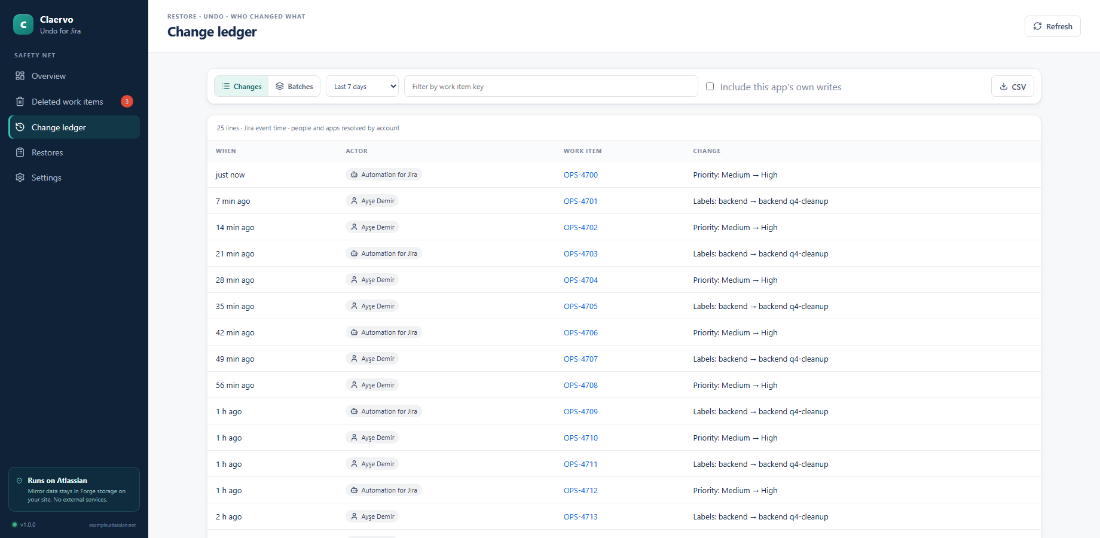Open Deleted work items in the sidebar
This screenshot has height=538, width=1100.
[74, 102]
